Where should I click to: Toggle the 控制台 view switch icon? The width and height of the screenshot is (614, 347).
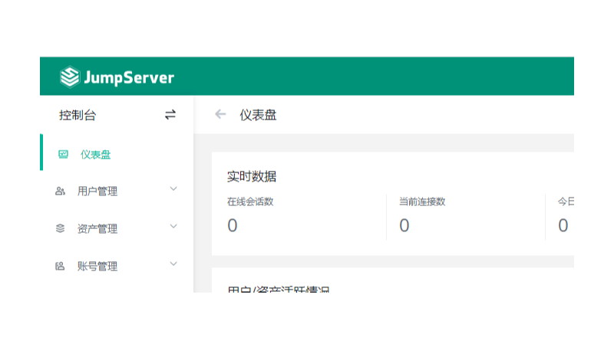[x=170, y=115]
